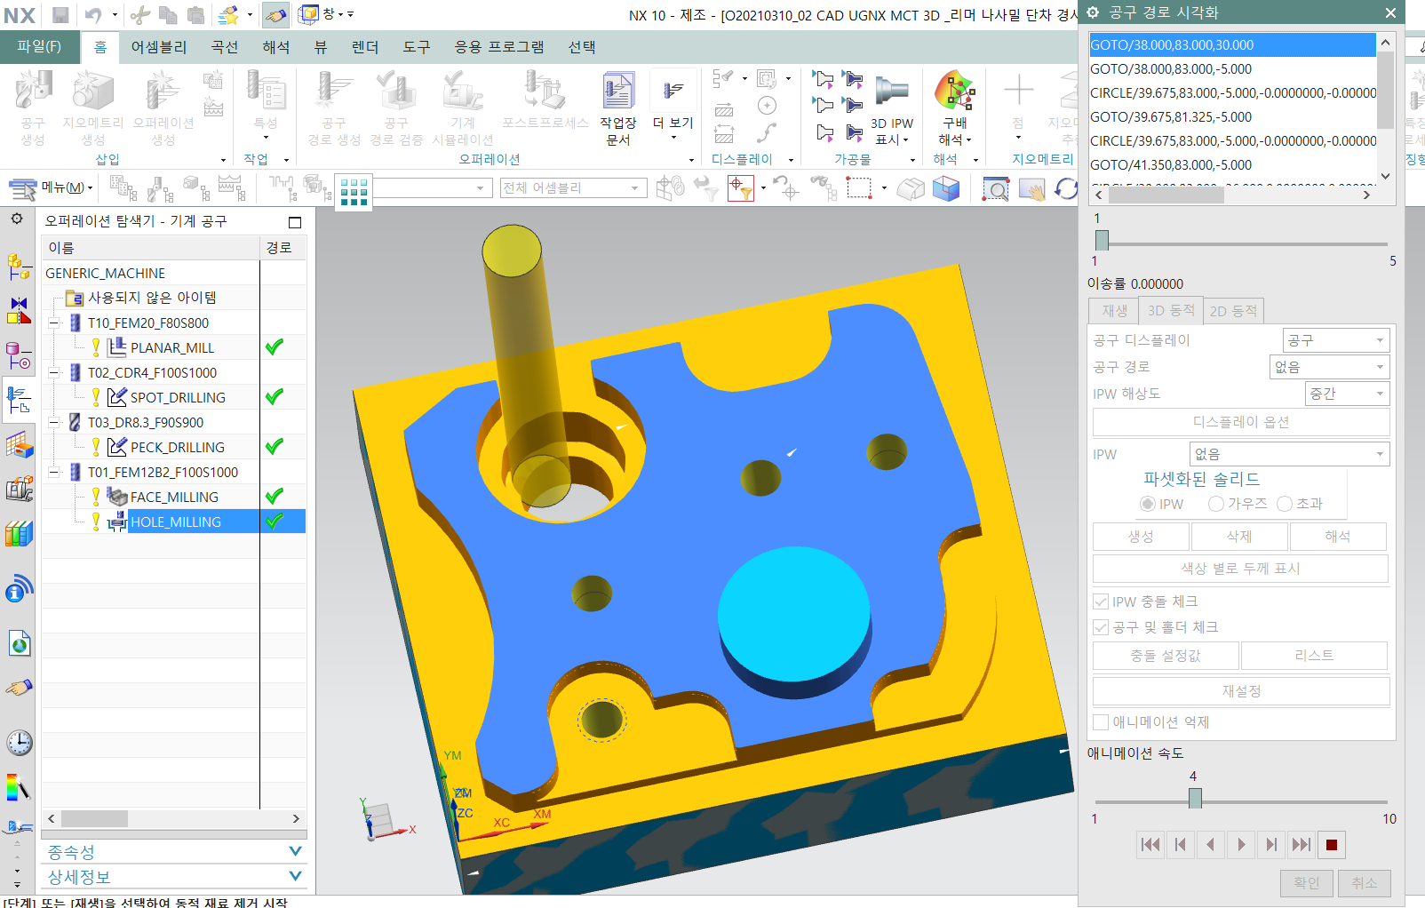1425x908 pixels.
Task: Expand the 상세정보 section
Action: click(x=174, y=877)
